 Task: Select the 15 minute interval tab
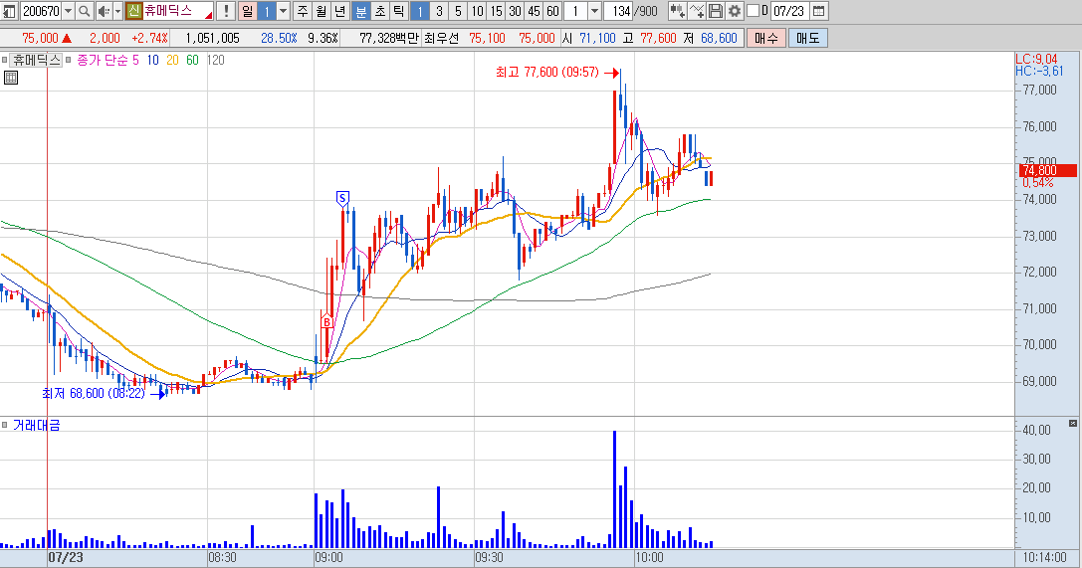click(496, 11)
